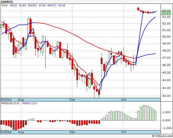Screen dimensions: 173x138
Task: Click the 43.00 price axis label
Action: tap(166, 88)
